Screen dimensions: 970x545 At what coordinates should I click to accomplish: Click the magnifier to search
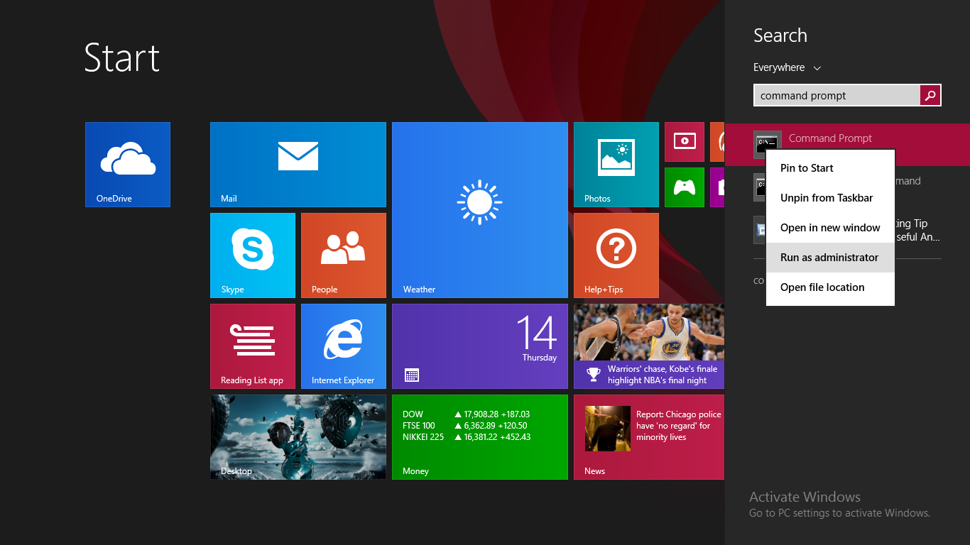[930, 94]
